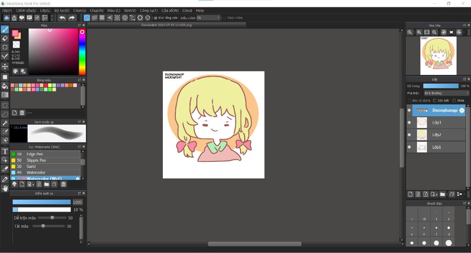Enable the parallel lines snap guide
Screen dimensions: 471x253
[94, 18]
